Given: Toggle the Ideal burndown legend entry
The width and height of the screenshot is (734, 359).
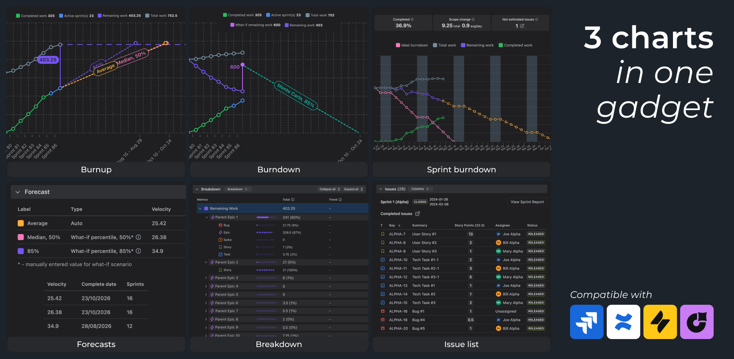Looking at the screenshot, I should [x=411, y=45].
